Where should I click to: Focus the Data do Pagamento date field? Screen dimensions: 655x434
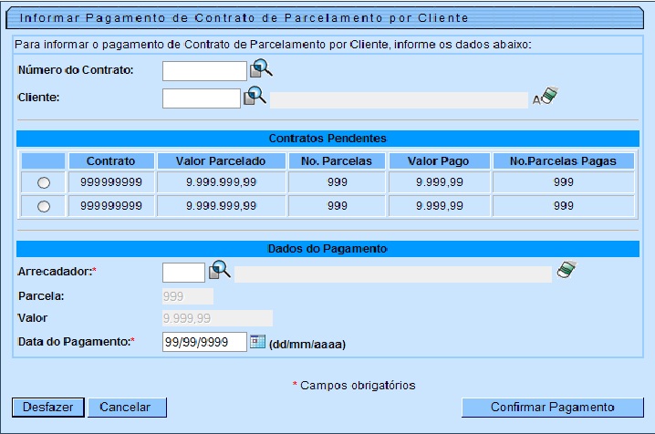[204, 342]
